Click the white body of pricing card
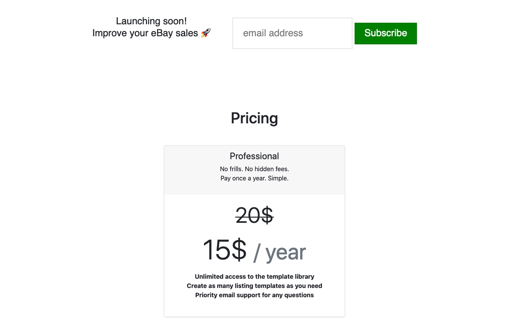The image size is (509, 335). pyautogui.click(x=254, y=255)
